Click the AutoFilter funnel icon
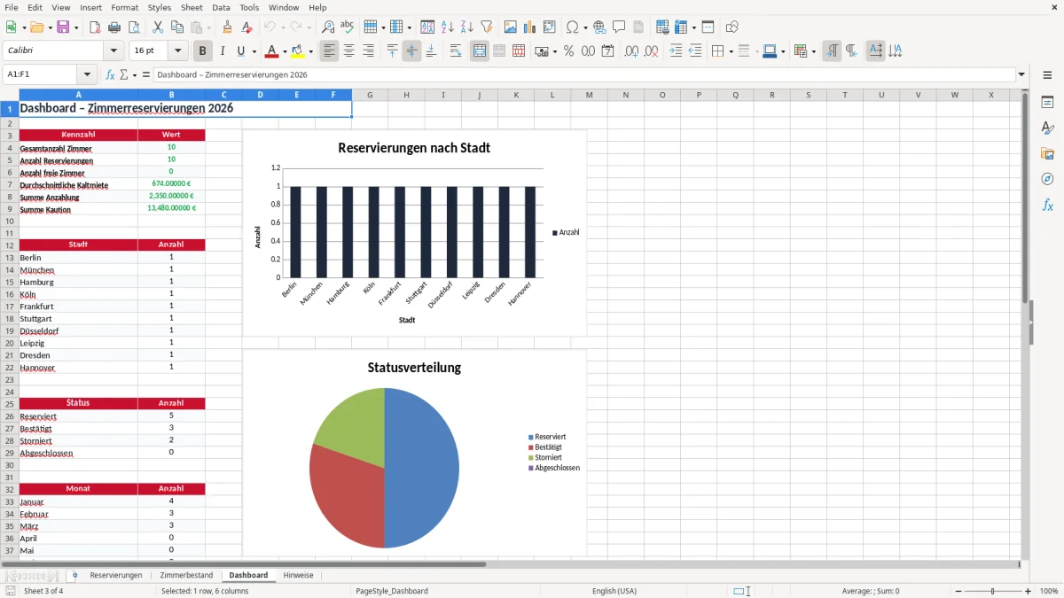Screen dimensions: 1064x598 click(x=487, y=27)
